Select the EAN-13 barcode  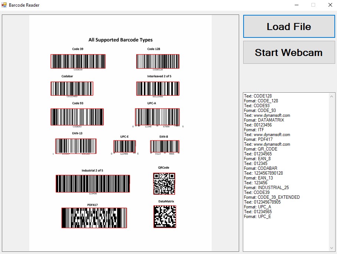76,146
